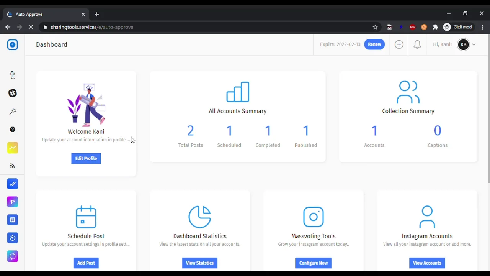The width and height of the screenshot is (490, 276).
Task: Expand the user menu chevron next to KB
Action: point(474,44)
